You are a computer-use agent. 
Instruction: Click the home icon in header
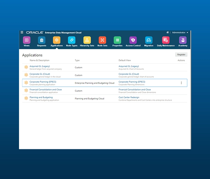click(168, 32)
